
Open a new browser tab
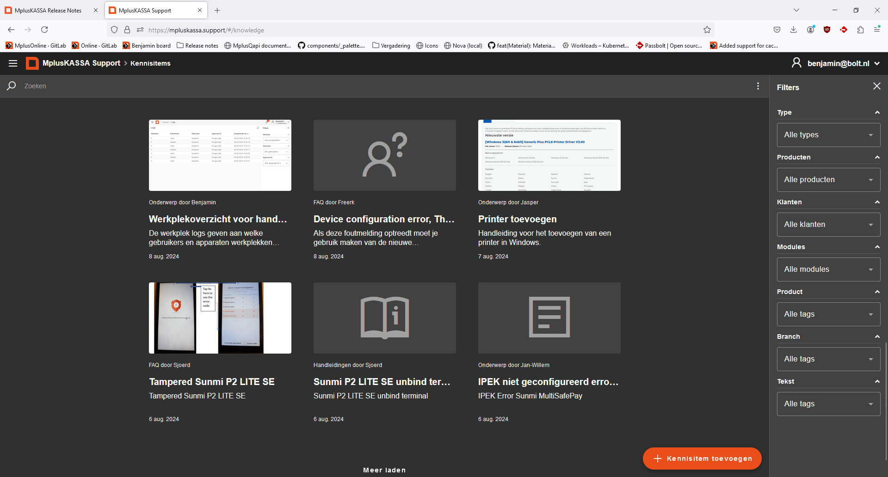[x=217, y=10]
